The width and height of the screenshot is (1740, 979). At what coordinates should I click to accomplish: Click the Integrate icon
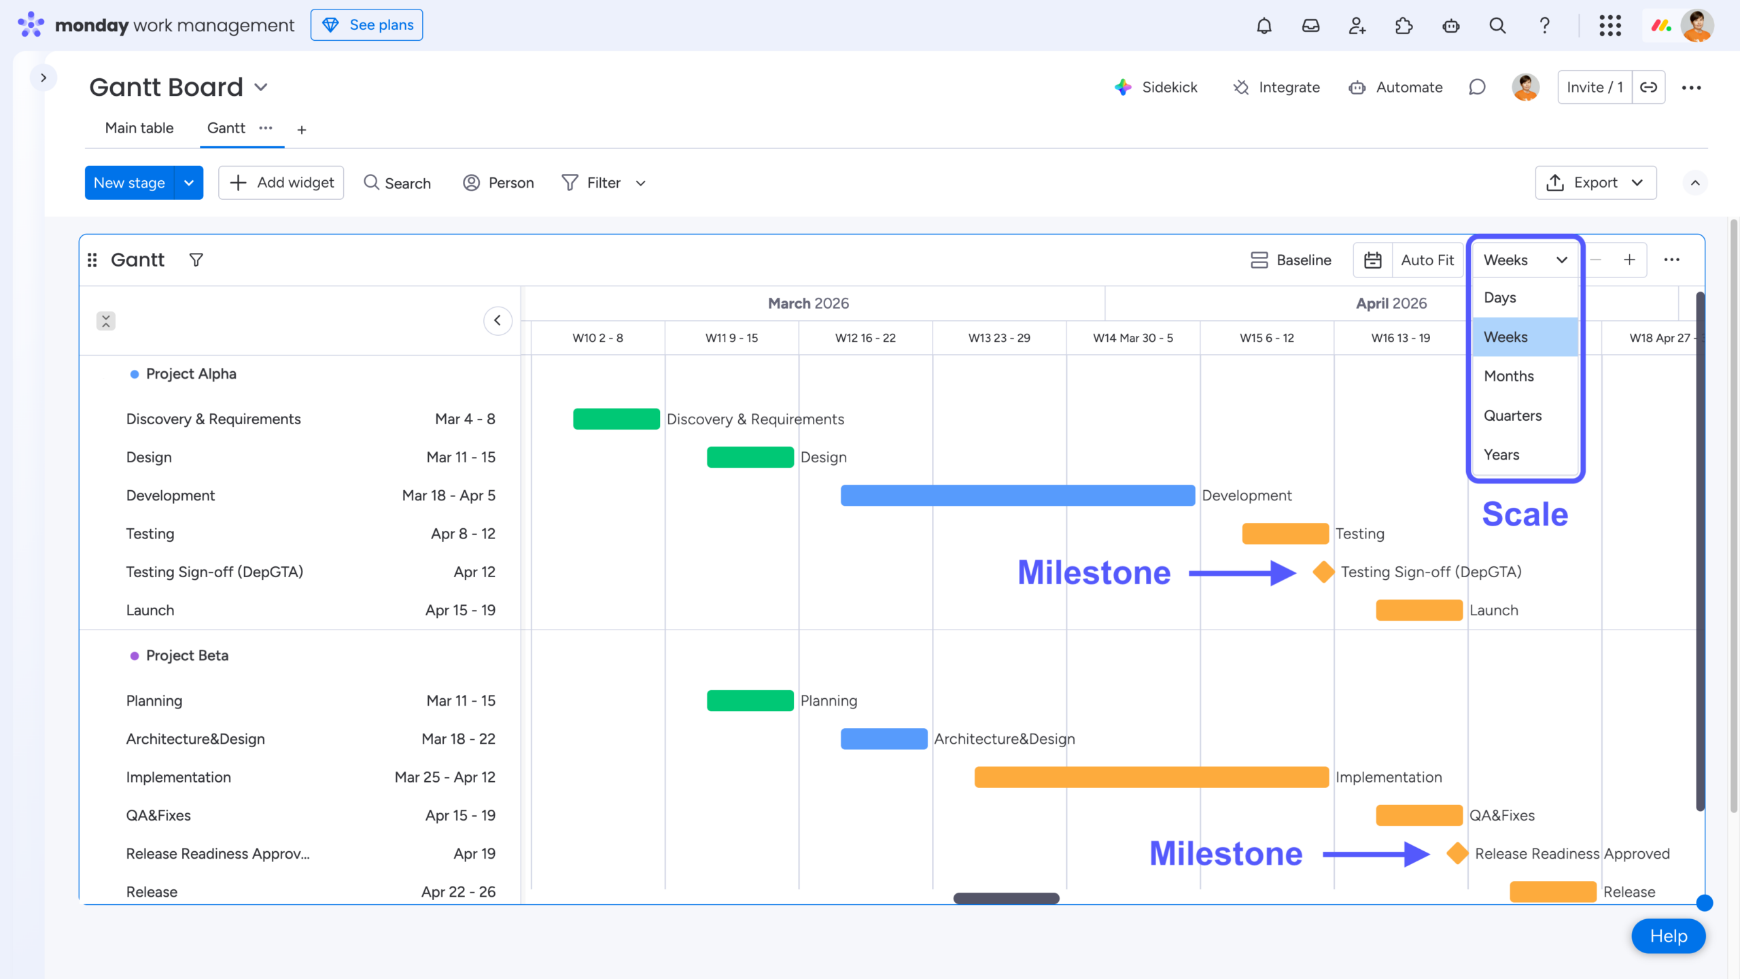pos(1241,87)
